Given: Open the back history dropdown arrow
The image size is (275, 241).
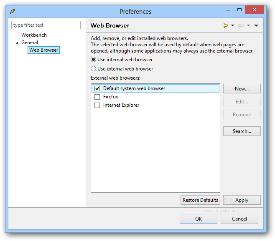Looking at the screenshot, I should point(232,25).
